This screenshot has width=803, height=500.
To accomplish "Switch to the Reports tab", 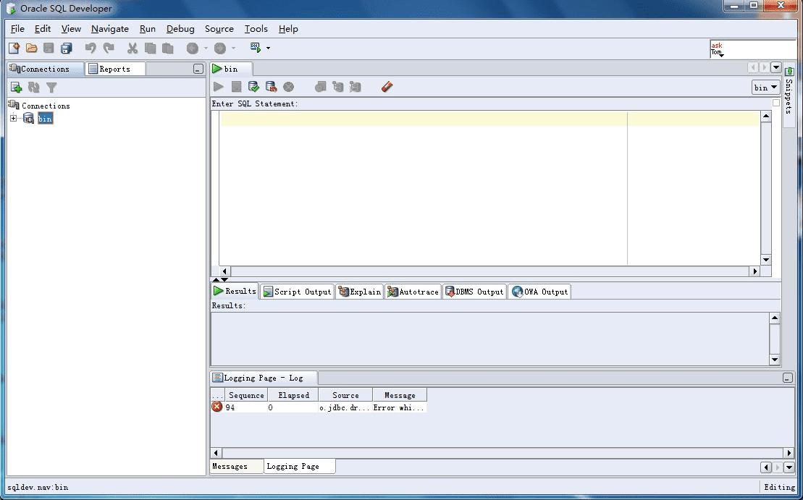I will (116, 69).
